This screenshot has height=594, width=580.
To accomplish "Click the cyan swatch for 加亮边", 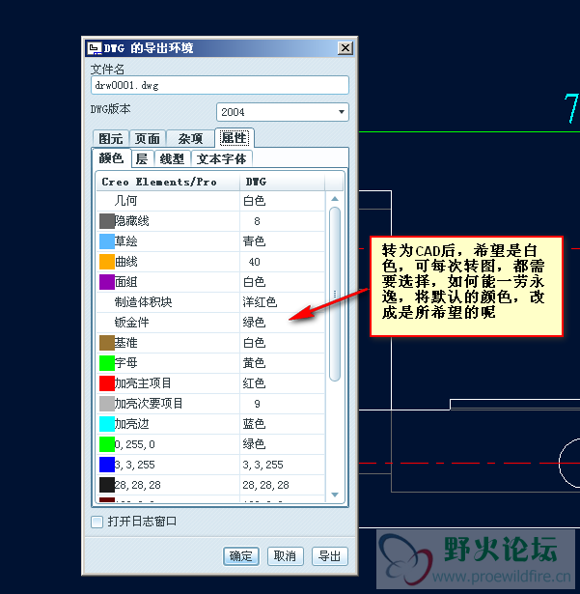I will [x=107, y=424].
